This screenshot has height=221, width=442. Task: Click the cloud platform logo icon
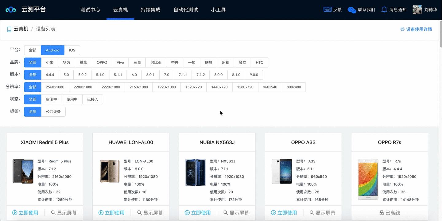tap(11, 10)
